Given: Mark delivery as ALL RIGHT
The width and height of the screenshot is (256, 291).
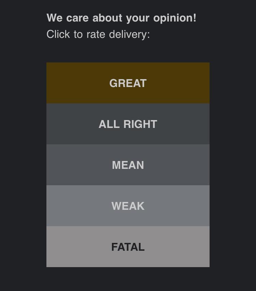Looking at the screenshot, I should click(128, 124).
